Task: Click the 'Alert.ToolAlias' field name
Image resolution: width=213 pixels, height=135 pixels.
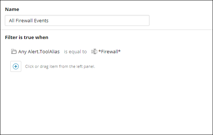Action: tap(44, 51)
